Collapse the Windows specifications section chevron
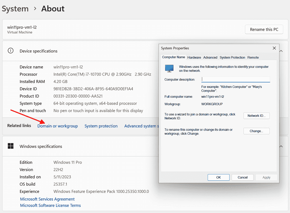This screenshot has height=213, width=290. [281, 146]
